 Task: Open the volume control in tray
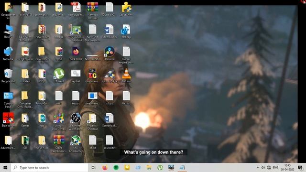pos(263,168)
